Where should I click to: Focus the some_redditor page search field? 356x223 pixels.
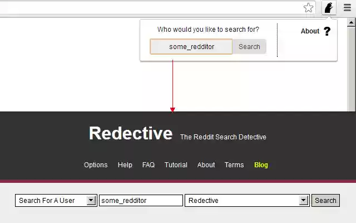[x=141, y=201]
